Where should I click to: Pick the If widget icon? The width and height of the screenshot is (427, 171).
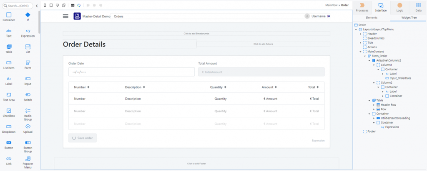[x=28, y=17]
